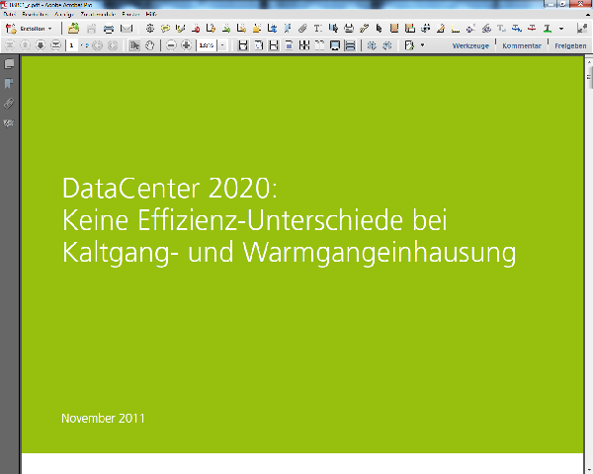Click the Print icon in the toolbar
Viewport: 593px width, 474px height.
108,29
